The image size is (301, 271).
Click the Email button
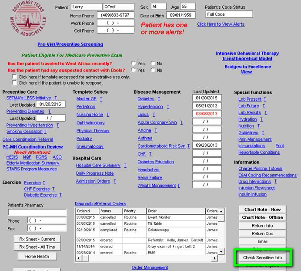pyautogui.click(x=262, y=241)
